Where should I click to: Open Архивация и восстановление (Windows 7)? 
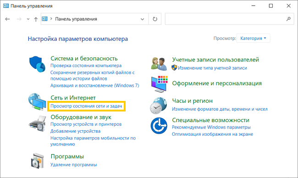pyautogui.click(x=94, y=86)
